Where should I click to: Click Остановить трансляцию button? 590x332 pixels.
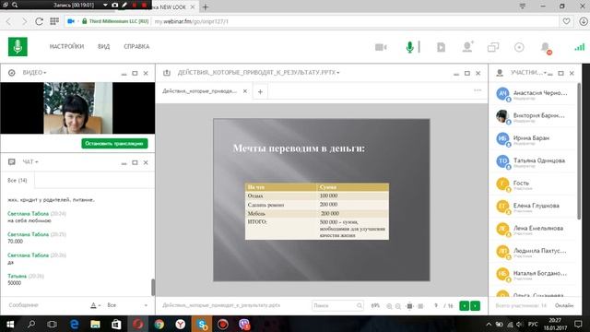point(114,144)
